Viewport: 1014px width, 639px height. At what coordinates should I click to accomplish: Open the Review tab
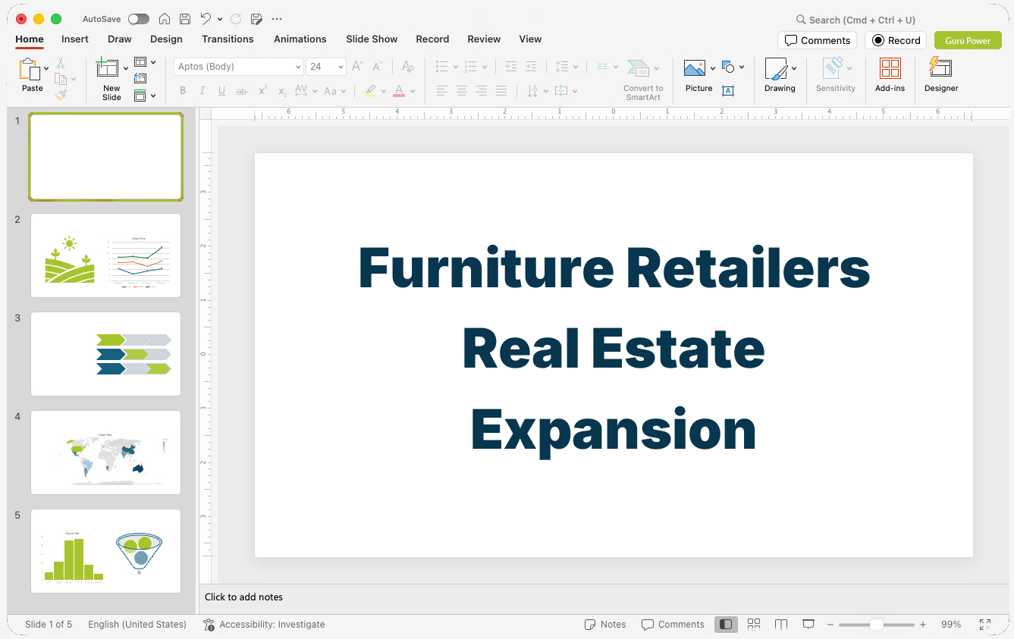pos(484,39)
